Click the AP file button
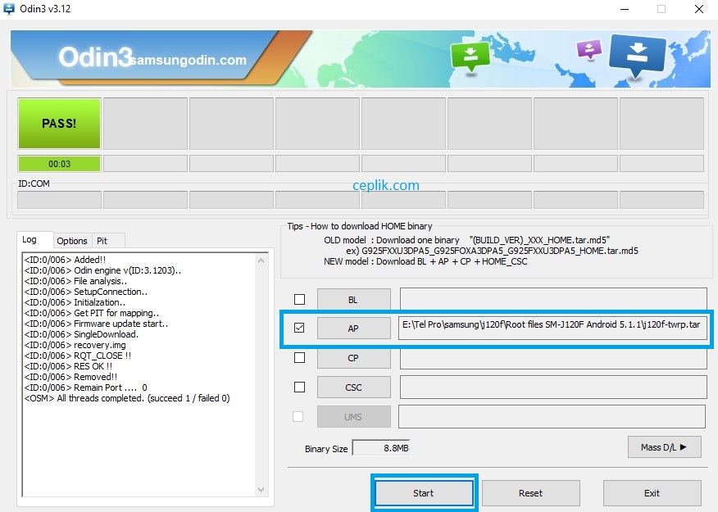718x512 pixels. pyautogui.click(x=353, y=328)
